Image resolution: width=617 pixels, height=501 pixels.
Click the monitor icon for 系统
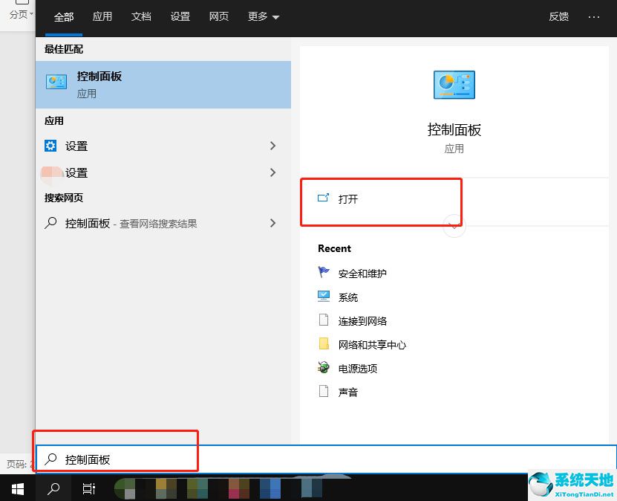[x=324, y=296]
